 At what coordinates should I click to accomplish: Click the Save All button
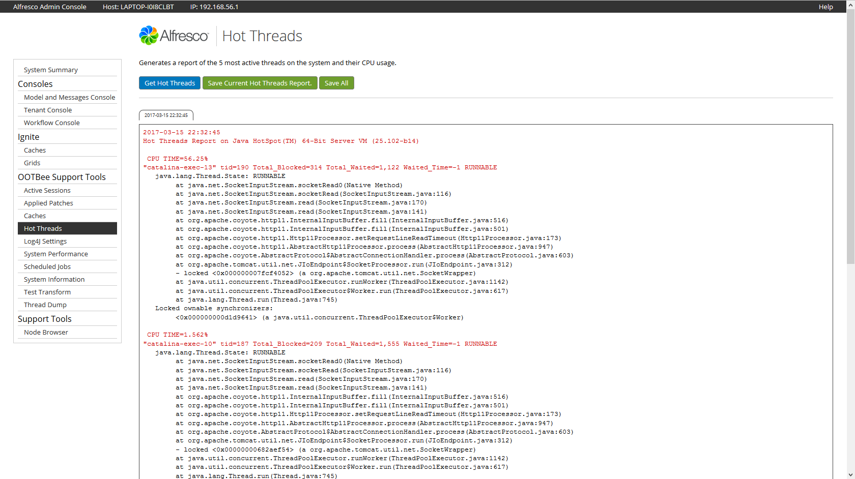coord(336,83)
